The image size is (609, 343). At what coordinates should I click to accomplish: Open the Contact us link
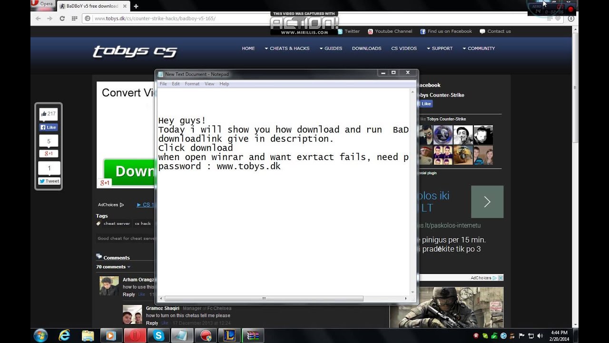click(x=495, y=31)
